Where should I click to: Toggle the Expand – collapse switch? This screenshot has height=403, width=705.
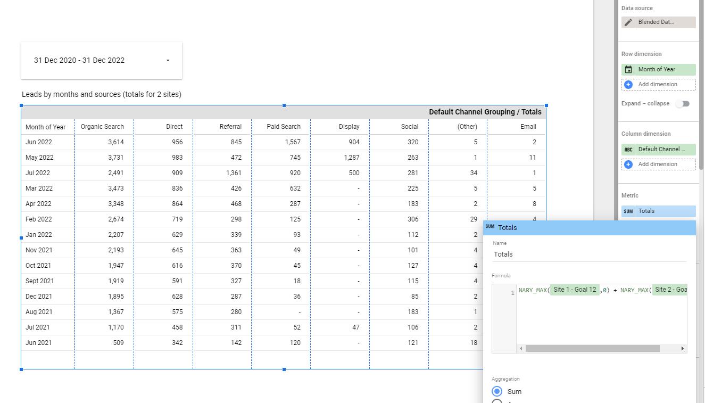(682, 104)
